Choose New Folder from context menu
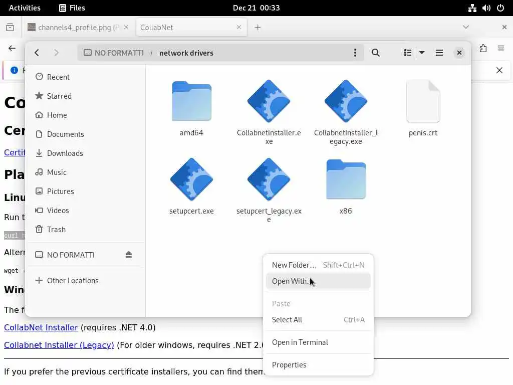 (318, 265)
